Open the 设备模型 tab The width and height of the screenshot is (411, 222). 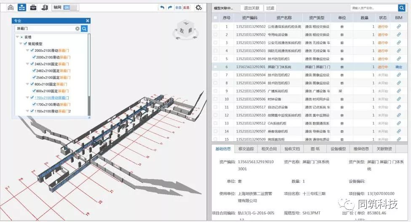pyautogui.click(x=338, y=149)
